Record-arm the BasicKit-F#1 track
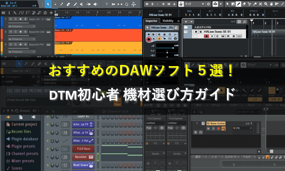Image resolution: width=285 pixels, height=171 pixels. (x=21, y=44)
